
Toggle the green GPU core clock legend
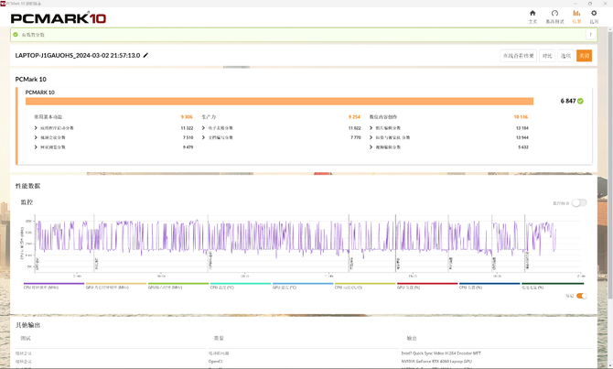tap(177, 286)
